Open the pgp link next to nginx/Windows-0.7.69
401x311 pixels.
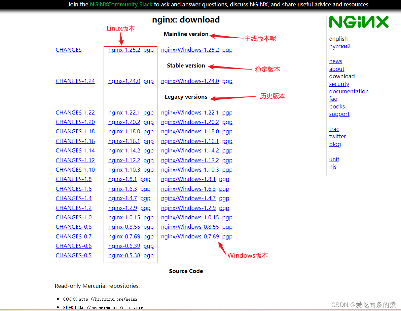tap(227, 236)
